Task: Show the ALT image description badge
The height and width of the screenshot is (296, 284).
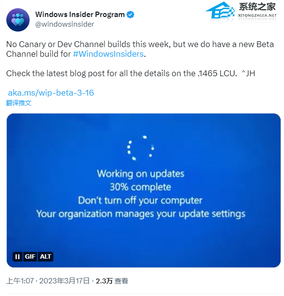Action: 46,257
